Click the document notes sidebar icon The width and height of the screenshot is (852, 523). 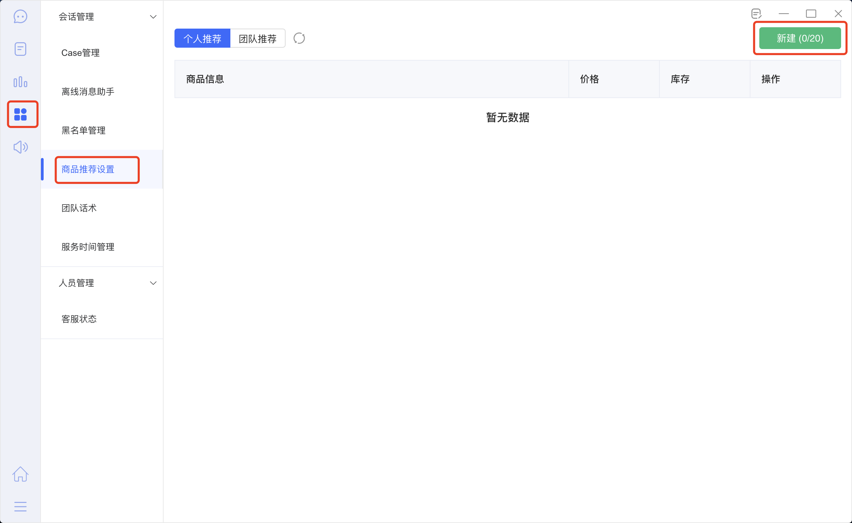tap(20, 49)
